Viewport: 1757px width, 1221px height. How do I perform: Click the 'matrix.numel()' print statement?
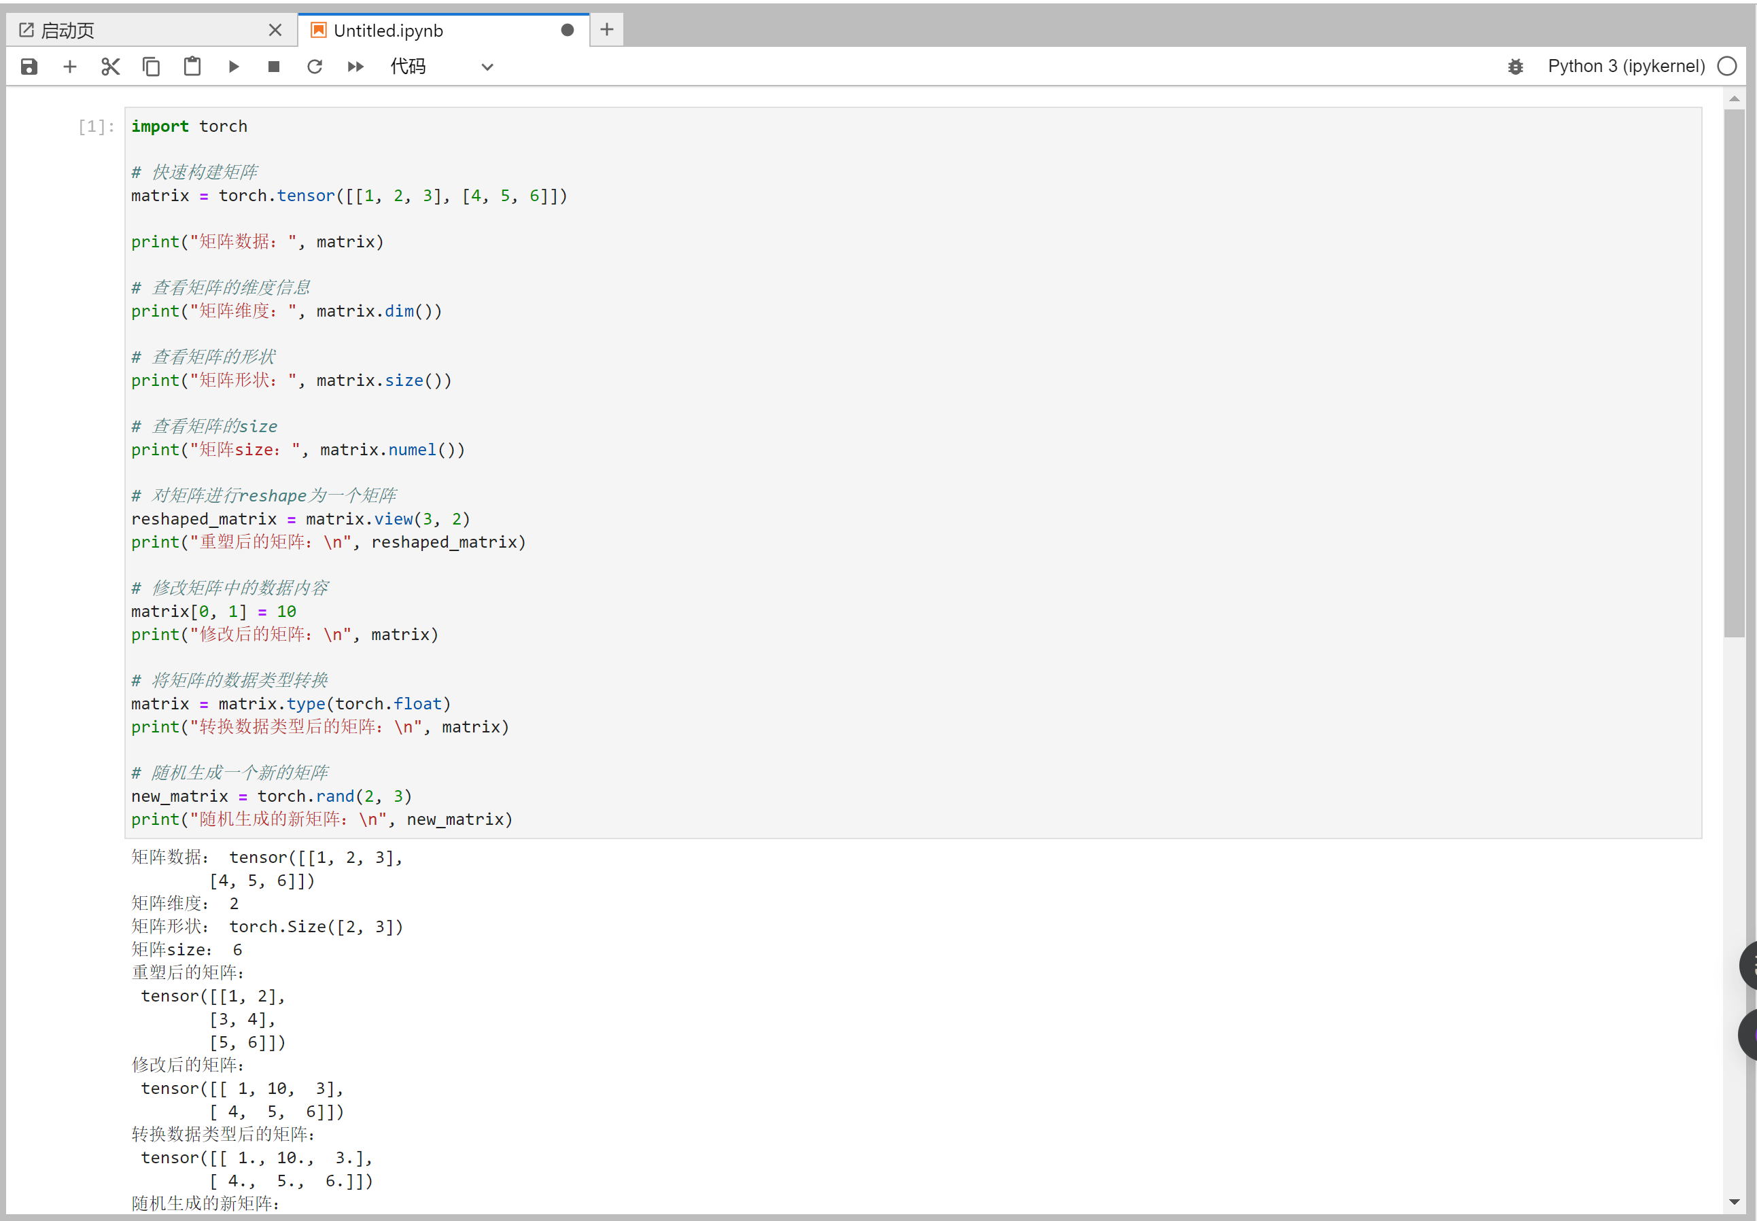pos(298,450)
